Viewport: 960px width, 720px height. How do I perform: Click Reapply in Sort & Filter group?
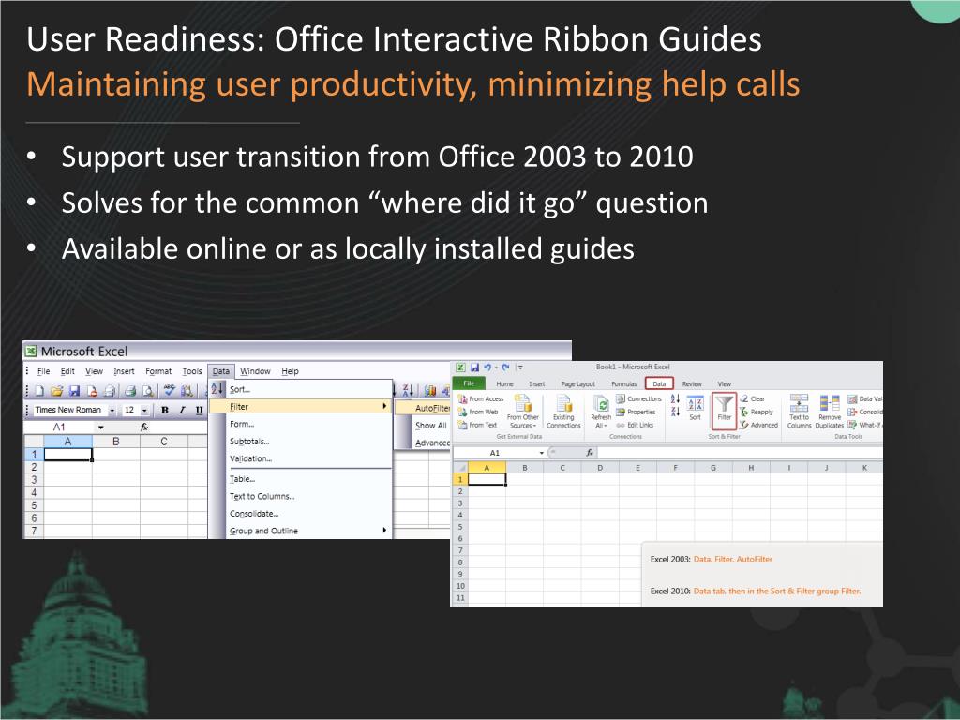(757, 412)
